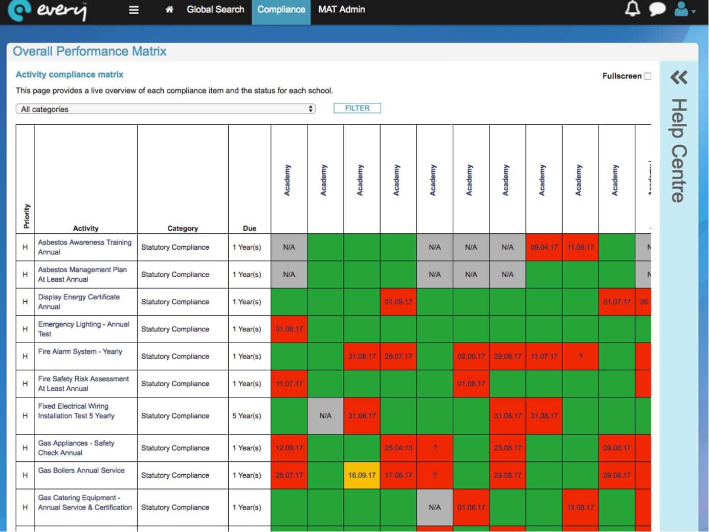
Task: Click red 31.08.17 cell in Emergency Lighting row
Action: pyautogui.click(x=289, y=329)
